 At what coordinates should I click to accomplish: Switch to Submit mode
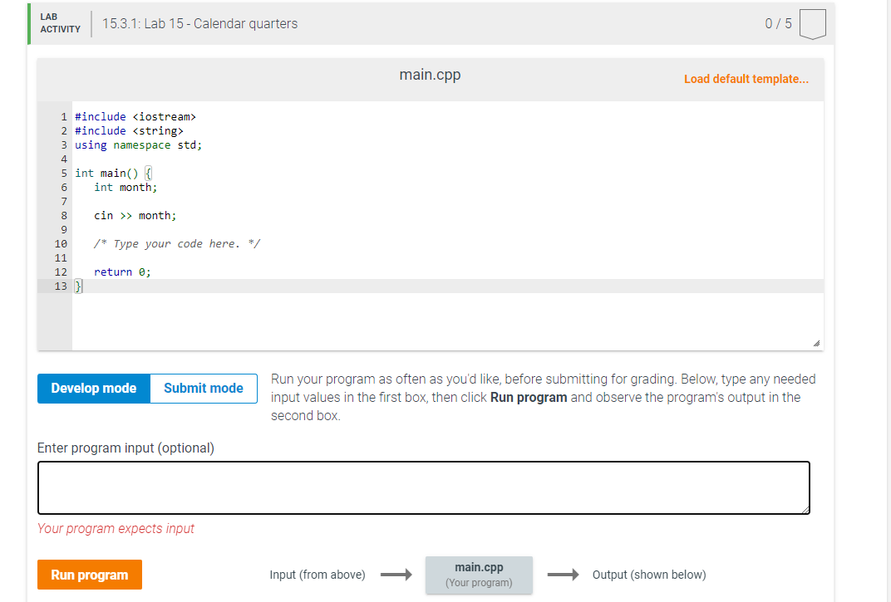pos(203,388)
